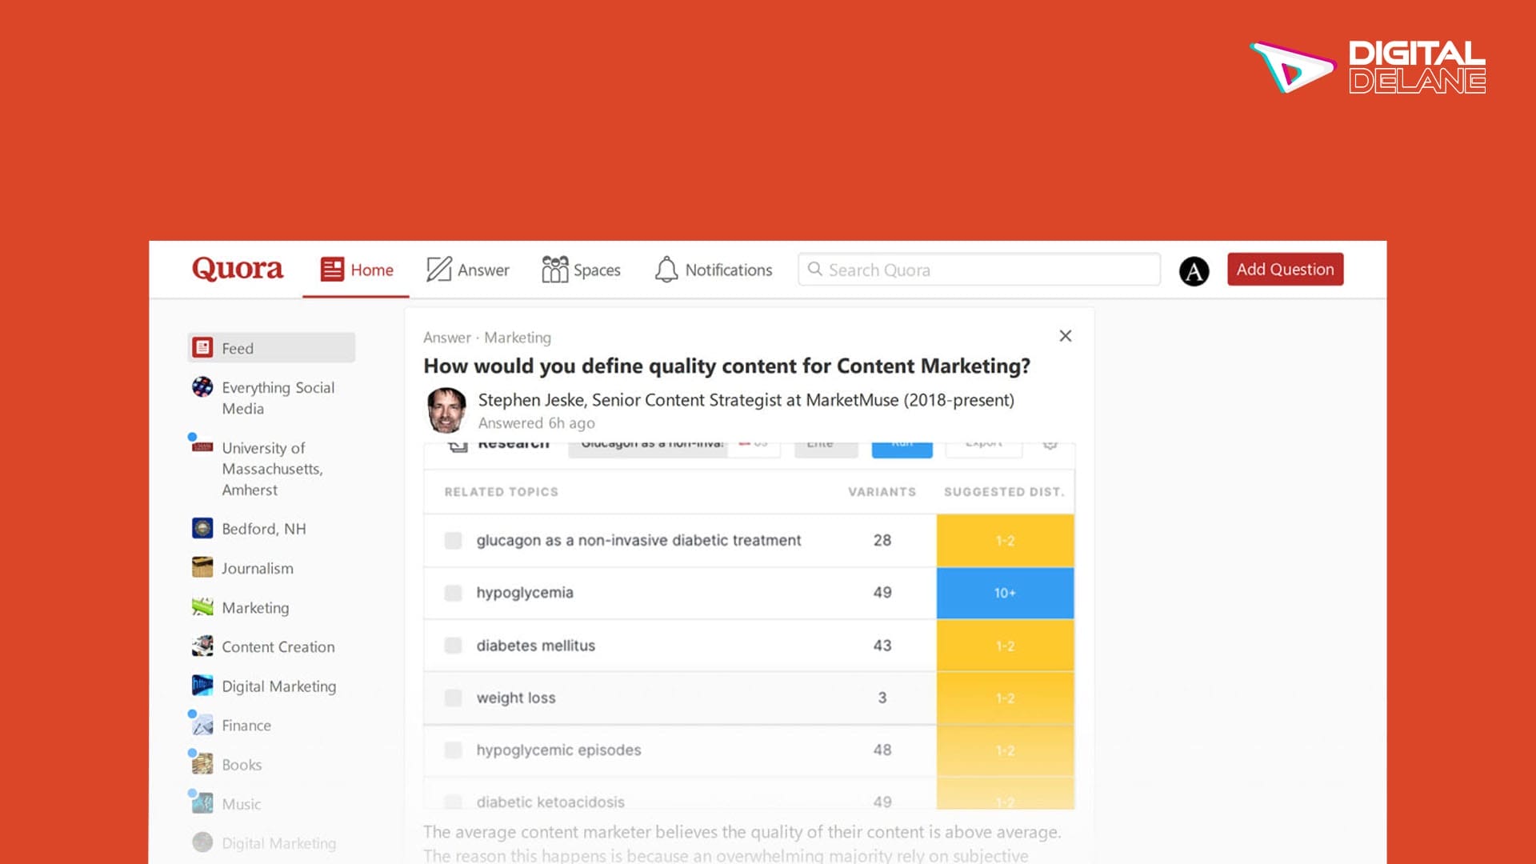Viewport: 1536px width, 864px height.
Task: Click the Music topic icon
Action: (x=202, y=802)
